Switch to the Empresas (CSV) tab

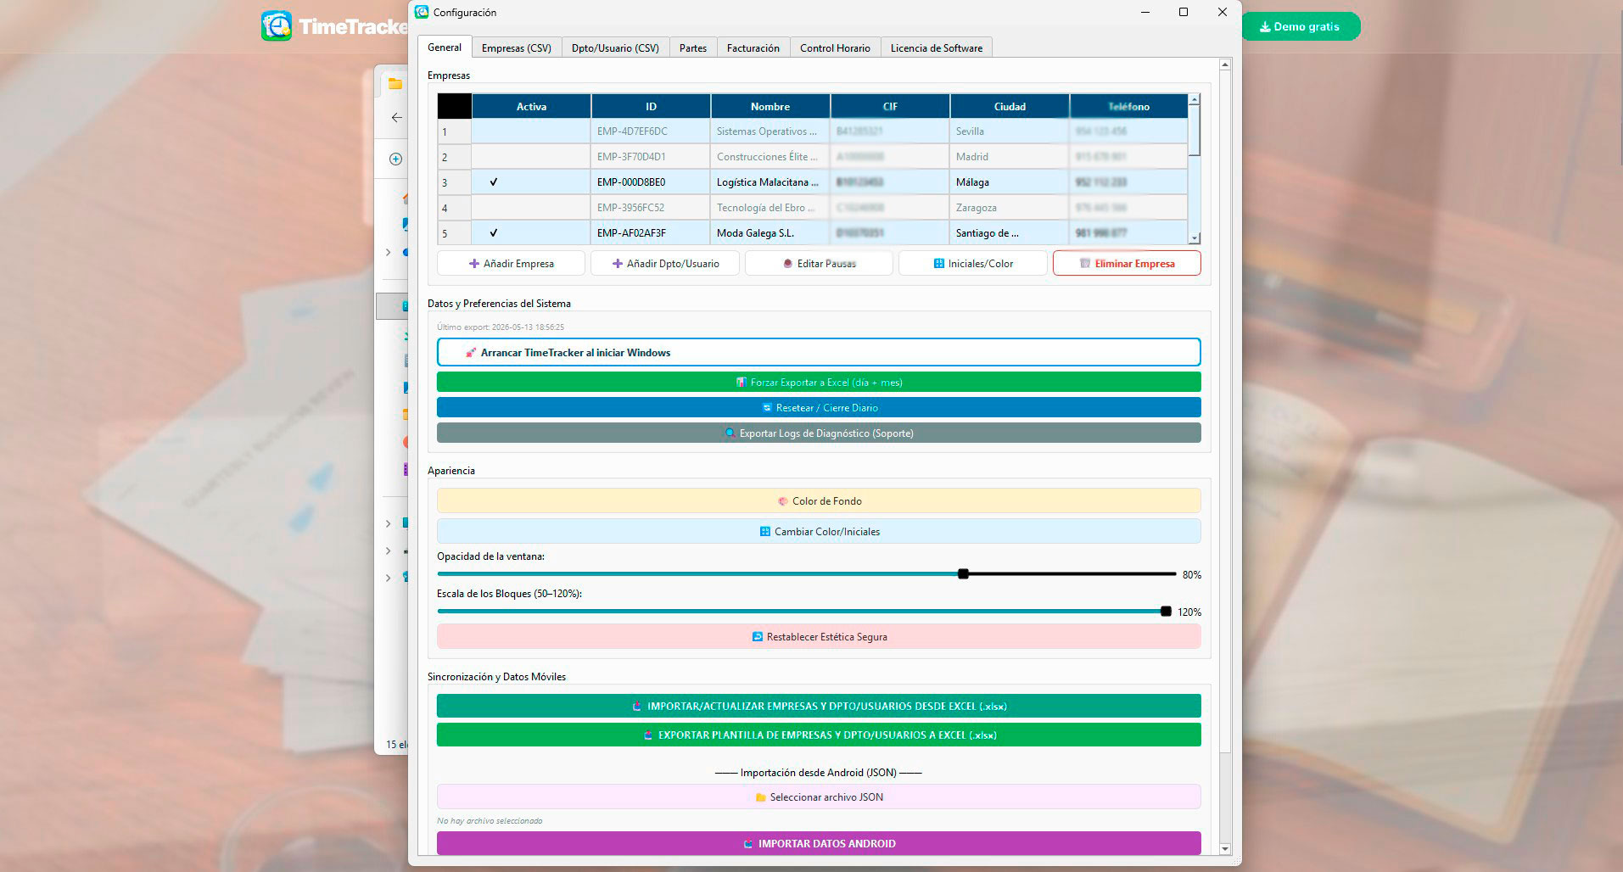(517, 48)
